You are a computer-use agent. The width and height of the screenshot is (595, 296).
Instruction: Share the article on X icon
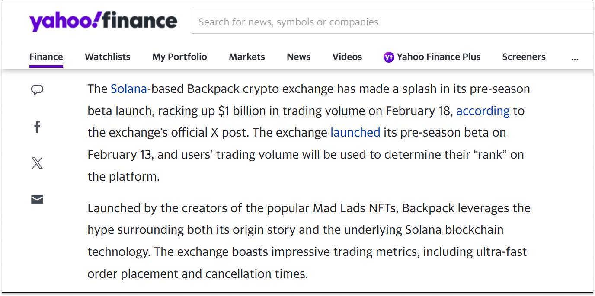coord(37,163)
